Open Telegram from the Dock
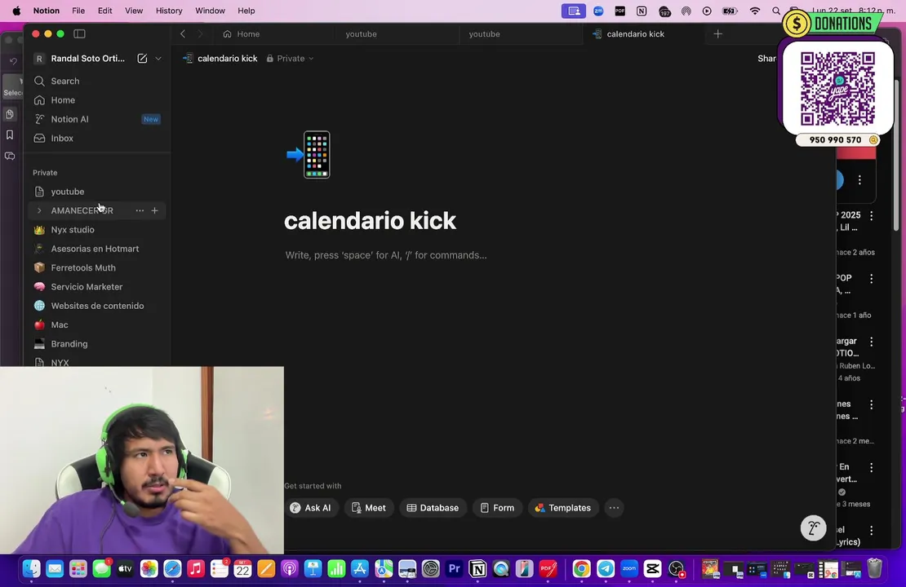The height and width of the screenshot is (587, 906). 606,569
